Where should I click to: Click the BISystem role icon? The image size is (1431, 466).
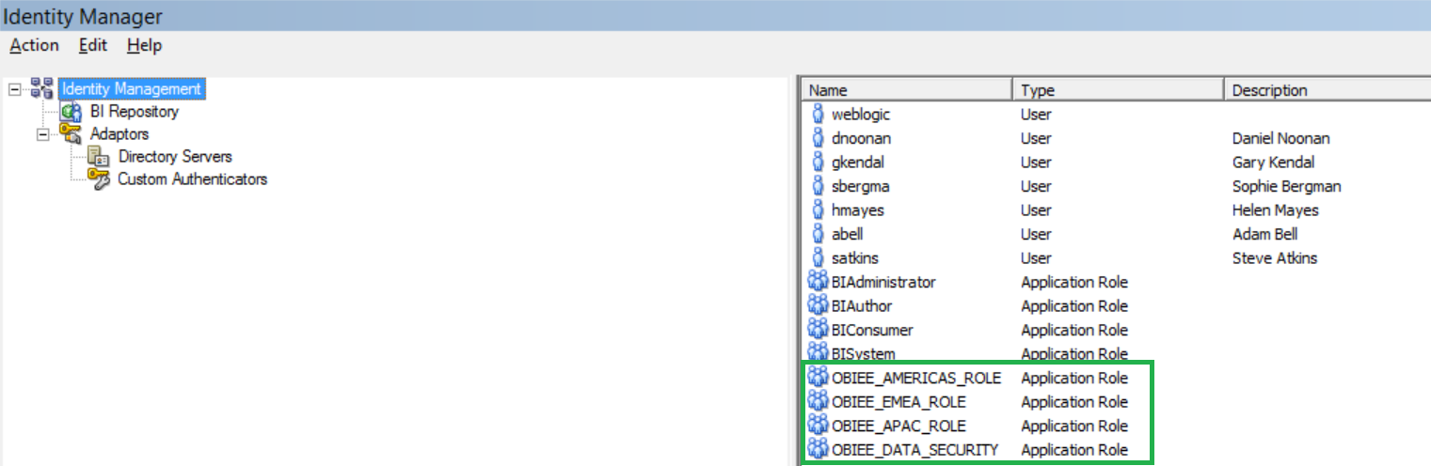tap(818, 354)
